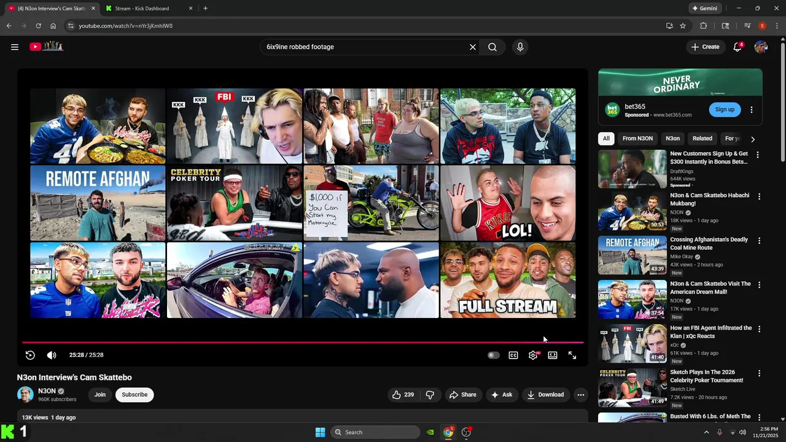Open Chrome from the taskbar
786x442 pixels.
(x=448, y=432)
